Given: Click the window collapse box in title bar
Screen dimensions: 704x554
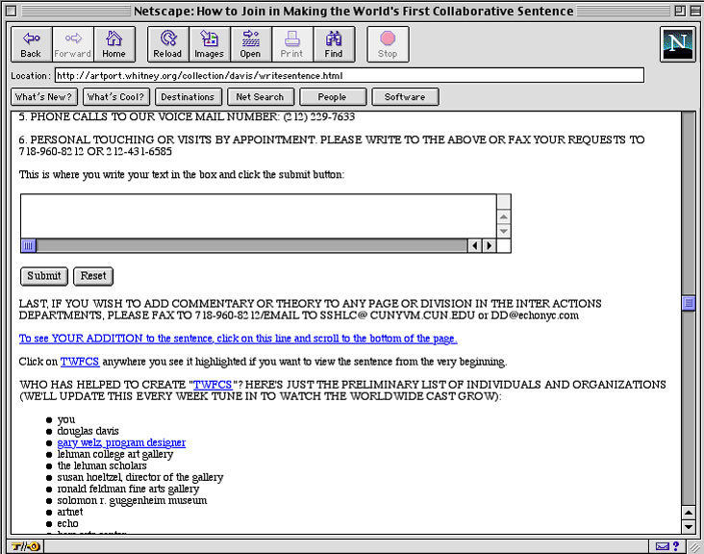Looking at the screenshot, I should [694, 11].
